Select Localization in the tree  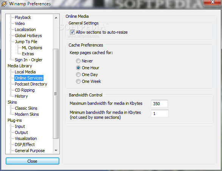point(25,30)
